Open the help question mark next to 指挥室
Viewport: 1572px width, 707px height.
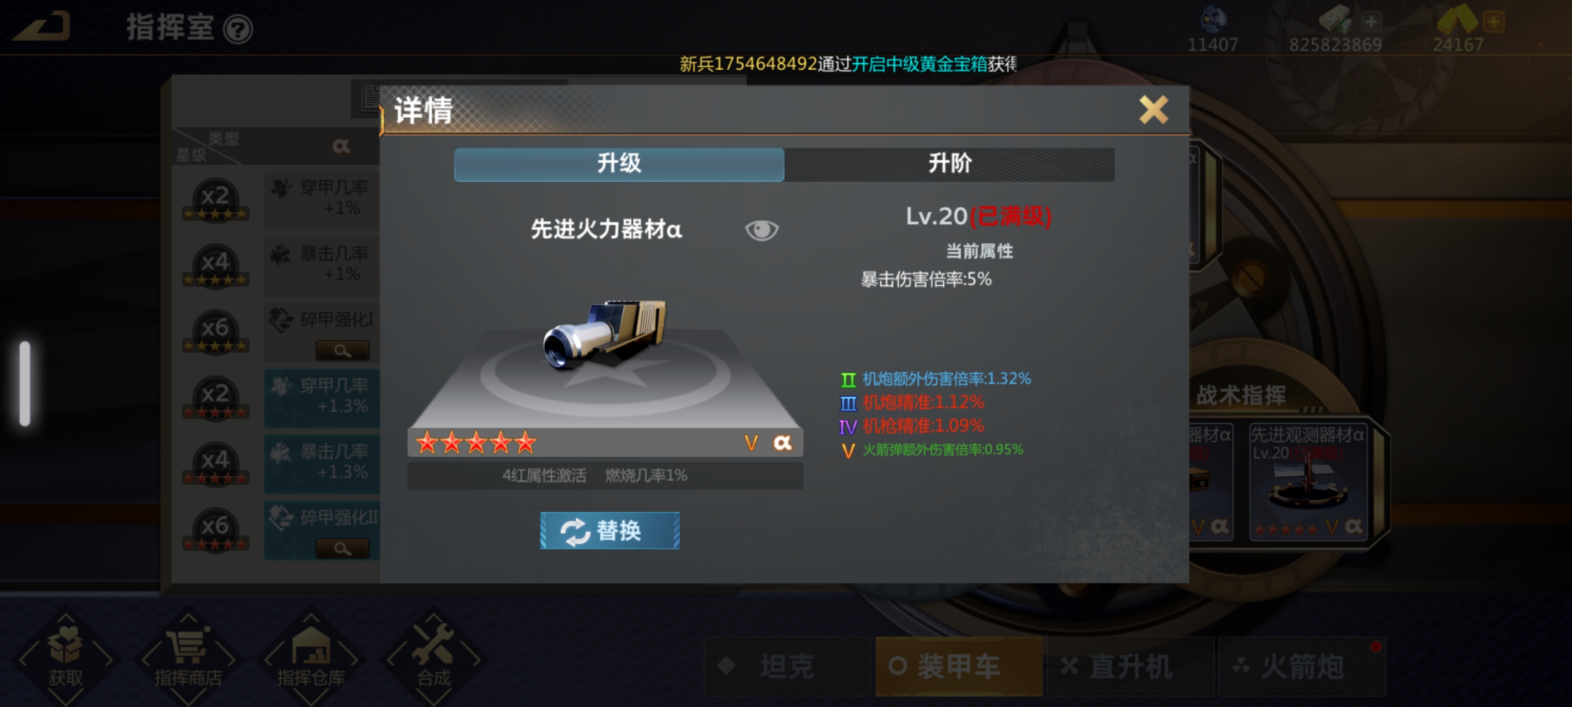click(x=238, y=29)
